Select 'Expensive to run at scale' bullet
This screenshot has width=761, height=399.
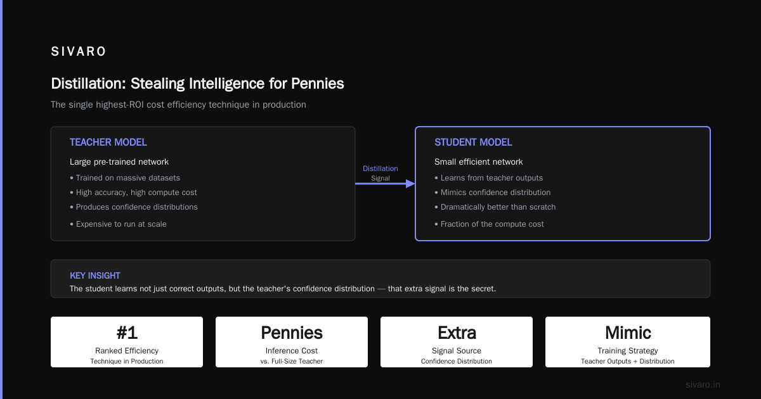point(118,224)
